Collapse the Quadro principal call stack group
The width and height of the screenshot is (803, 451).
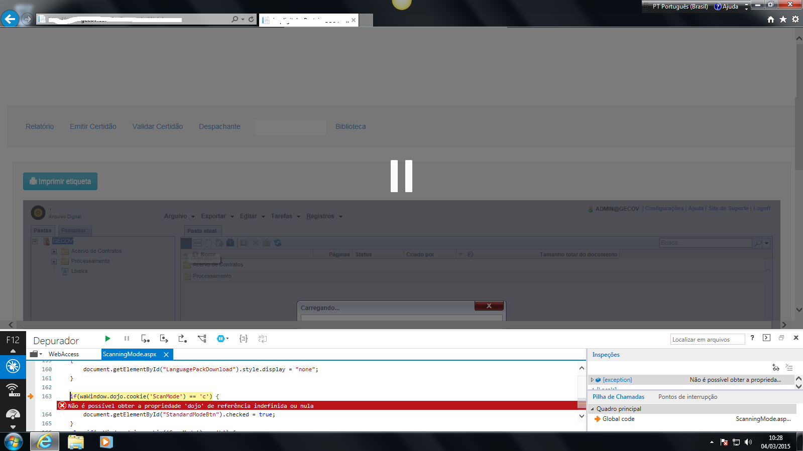[x=592, y=409]
